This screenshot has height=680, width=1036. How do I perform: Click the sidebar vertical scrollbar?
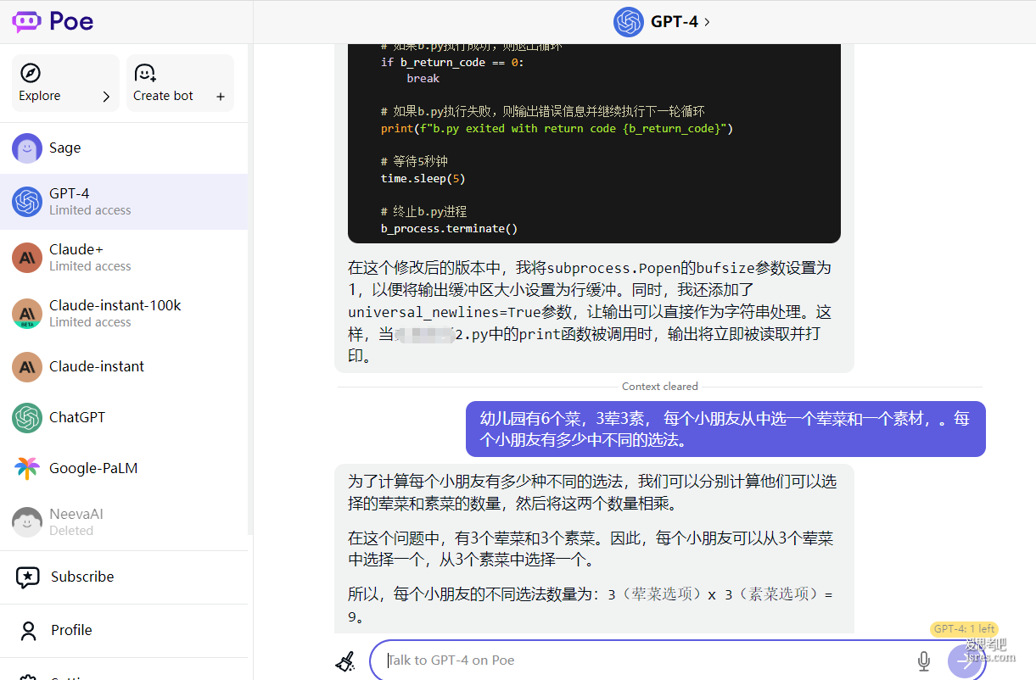click(x=250, y=288)
